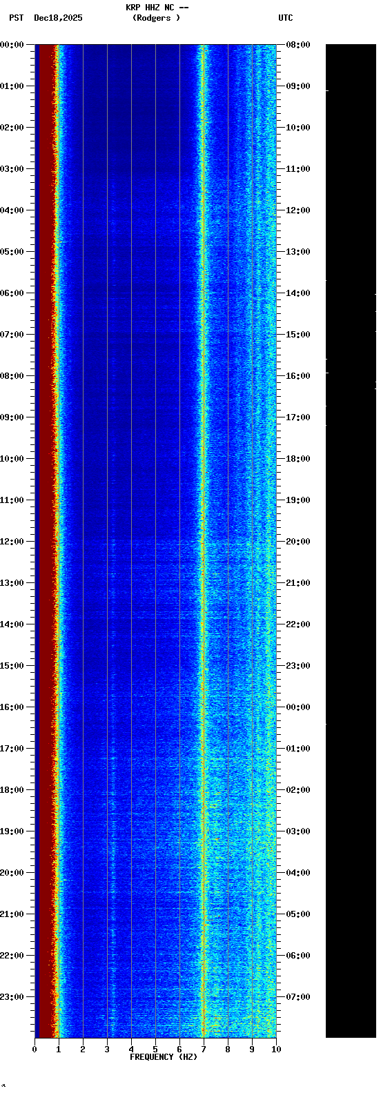Screen dimensions: 381x1093
Task: Pick the 03:00 label on the UTC axis
Action: (x=298, y=831)
